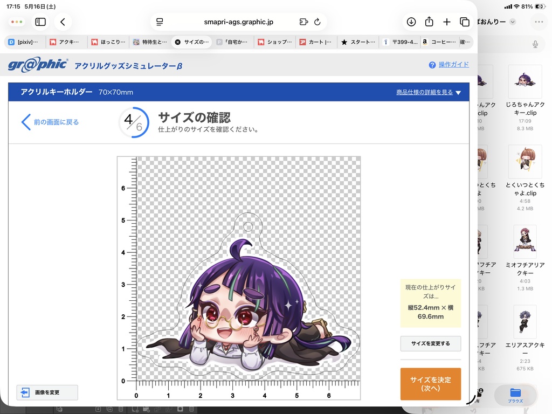Switch to the 「自宅か tab
This screenshot has height=414, width=552.
click(x=232, y=42)
